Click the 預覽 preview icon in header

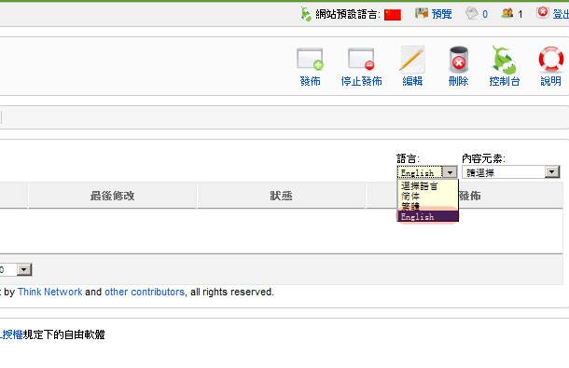coord(422,13)
